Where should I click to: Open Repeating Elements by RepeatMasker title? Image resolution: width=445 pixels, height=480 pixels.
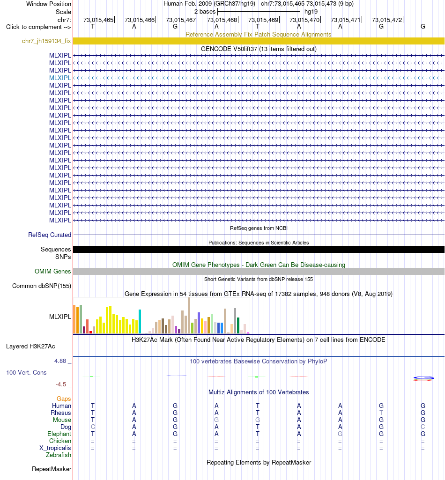[x=259, y=463]
